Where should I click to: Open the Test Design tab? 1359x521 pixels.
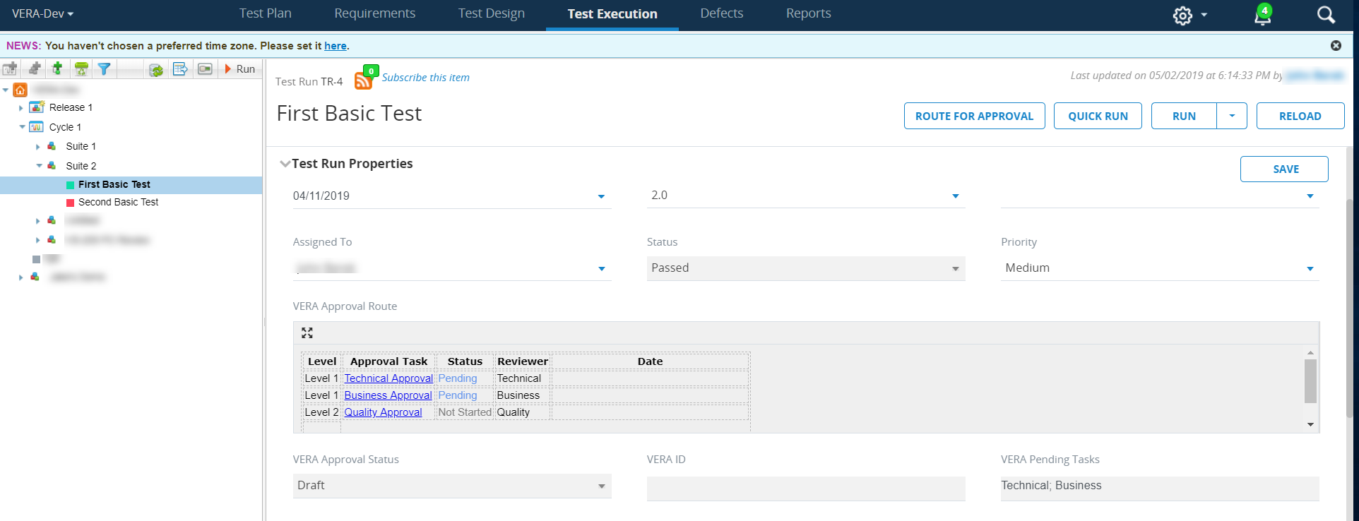pyautogui.click(x=491, y=13)
